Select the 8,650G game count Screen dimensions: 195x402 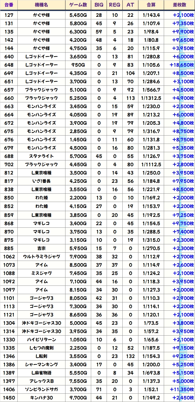point(78,315)
